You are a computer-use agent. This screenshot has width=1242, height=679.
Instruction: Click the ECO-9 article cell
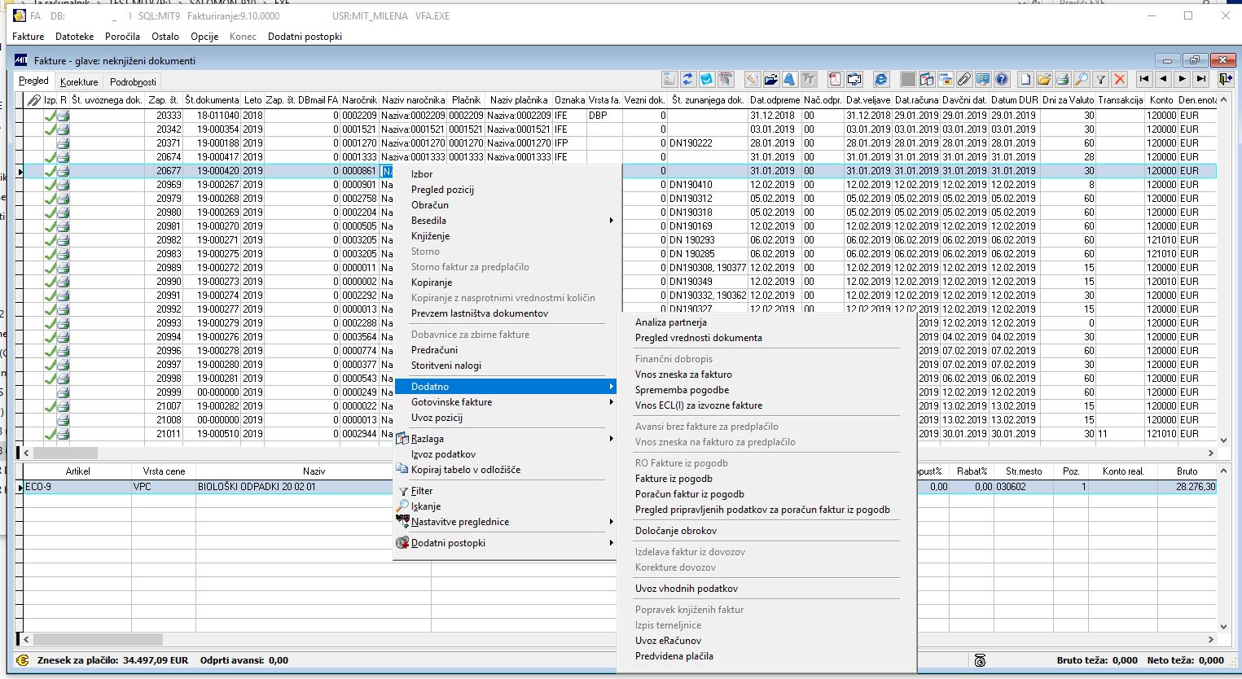point(77,487)
